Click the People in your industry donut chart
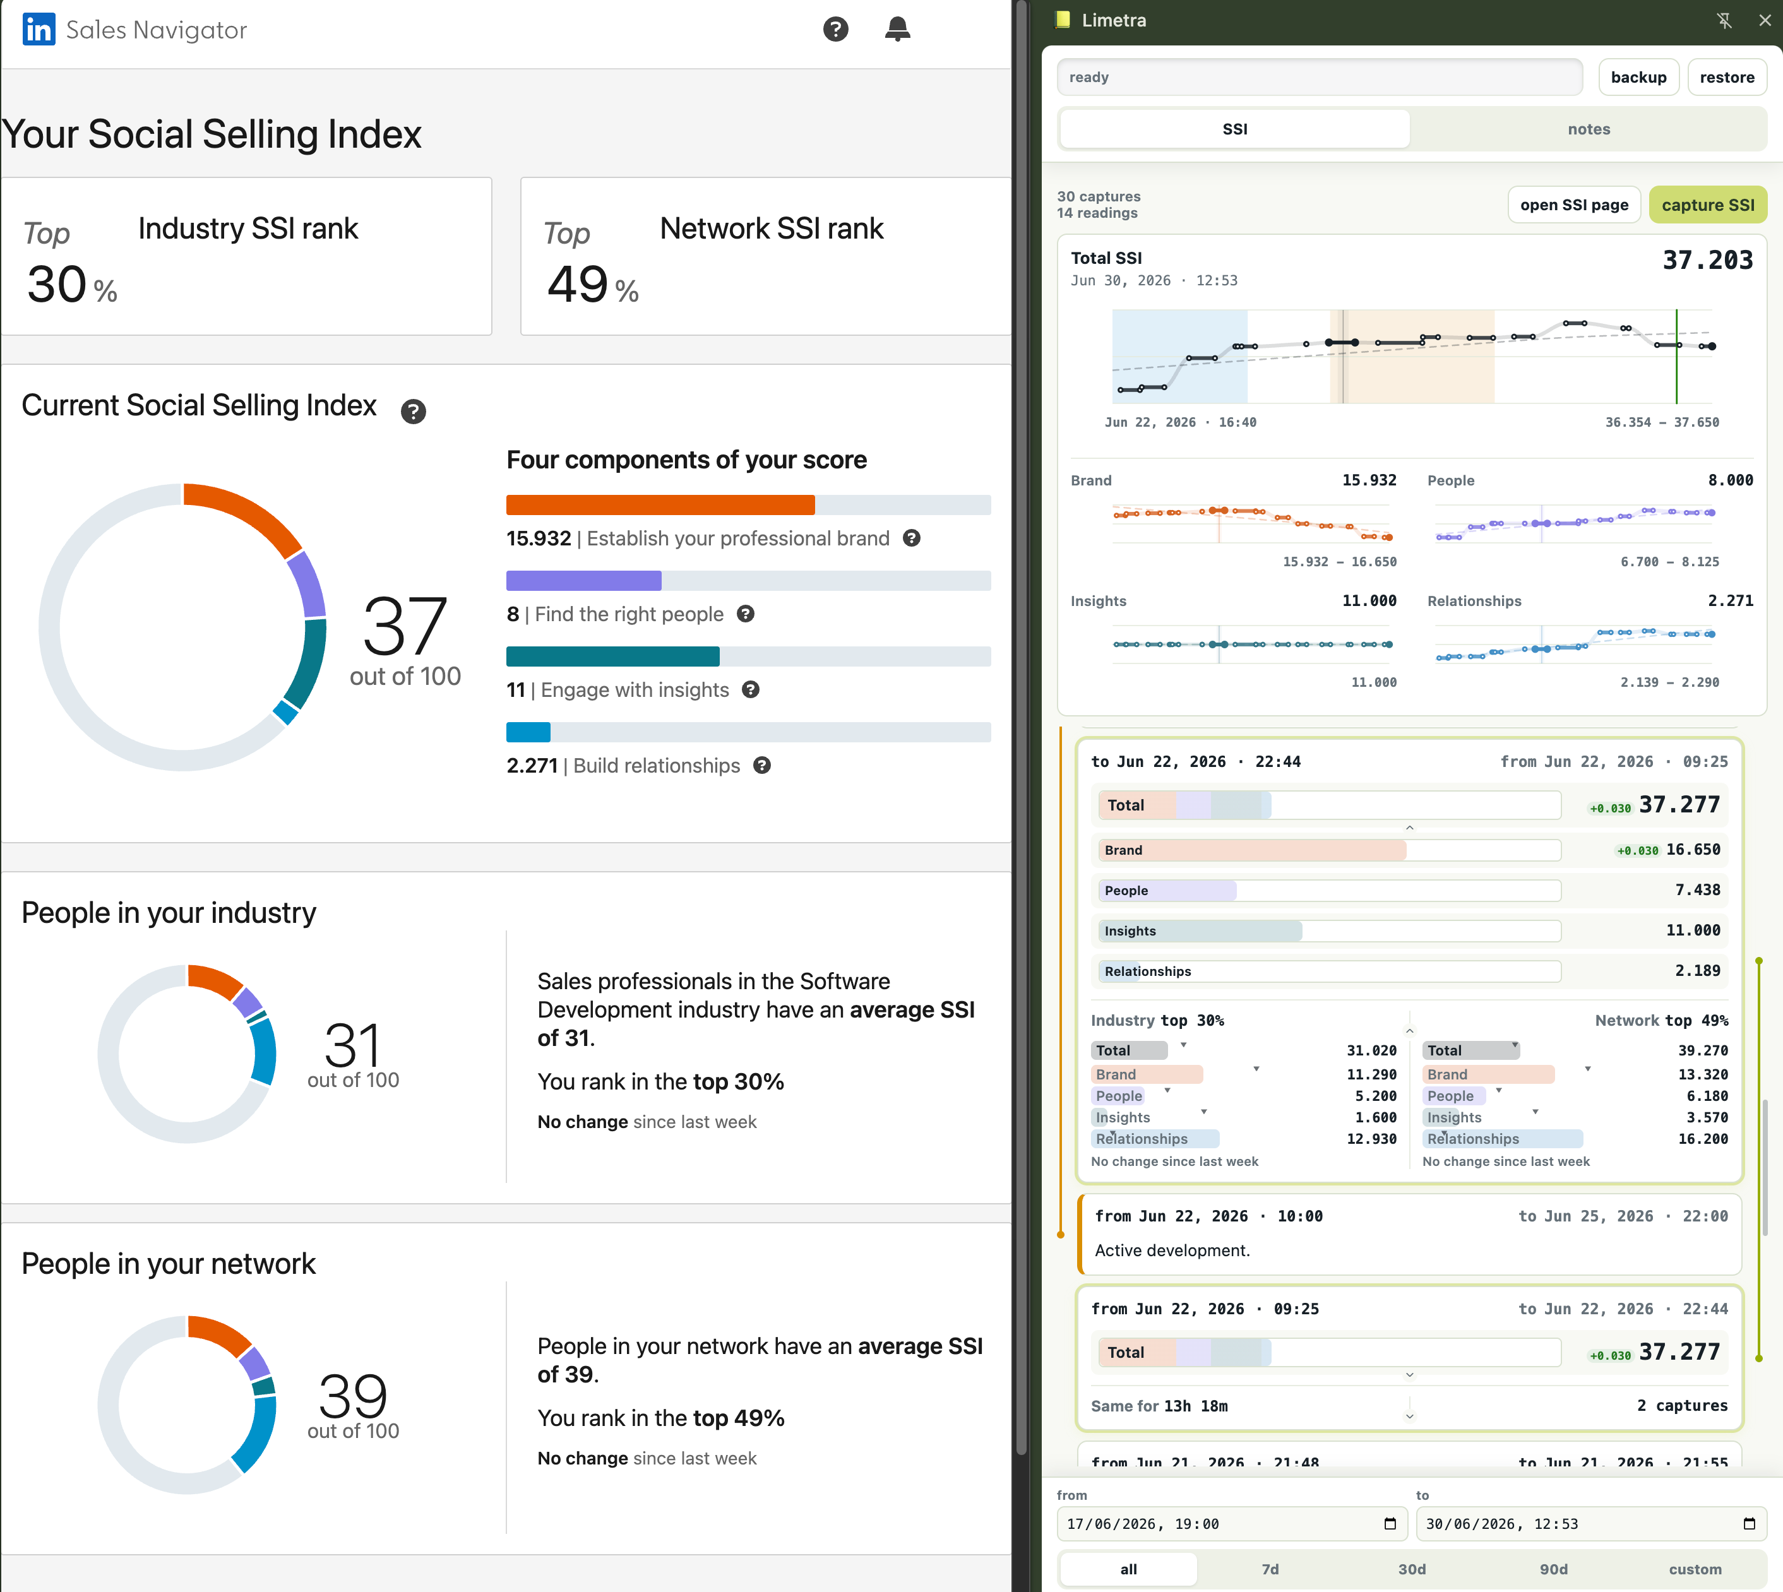Image resolution: width=1783 pixels, height=1592 pixels. point(188,1054)
